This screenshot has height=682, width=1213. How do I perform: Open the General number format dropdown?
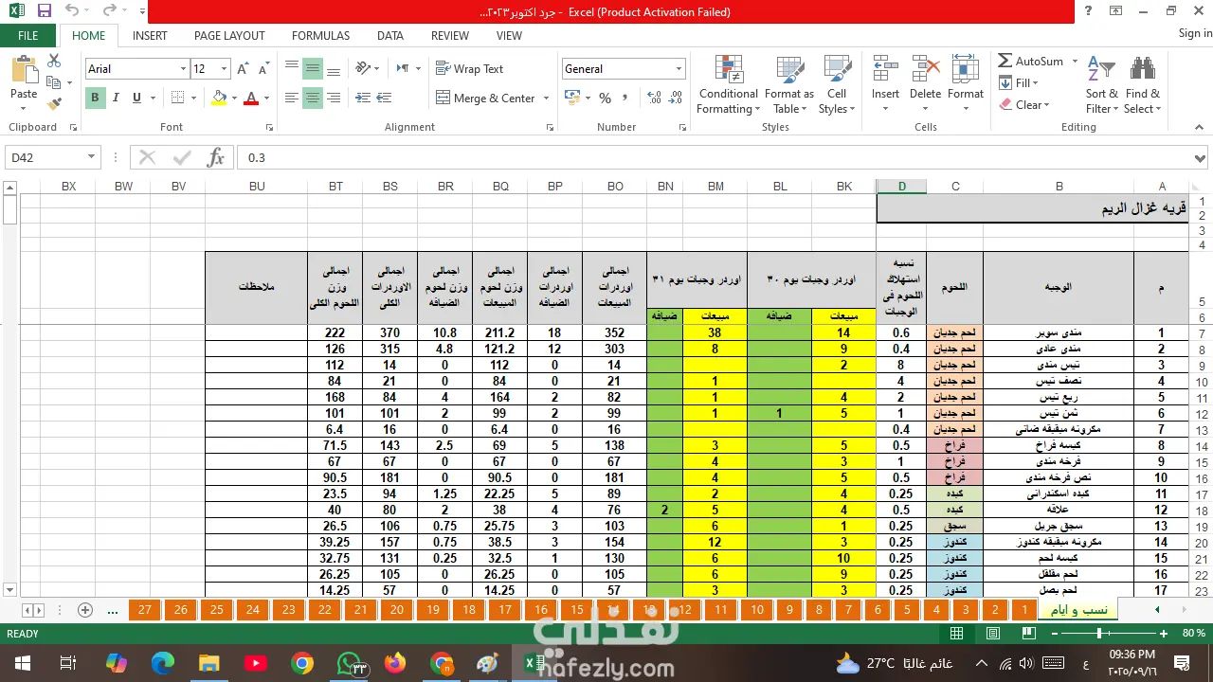(x=679, y=69)
